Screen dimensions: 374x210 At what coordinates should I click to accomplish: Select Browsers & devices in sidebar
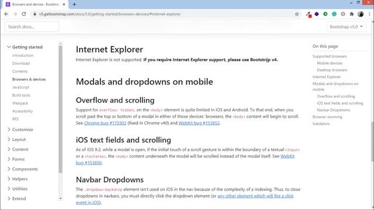(x=29, y=79)
